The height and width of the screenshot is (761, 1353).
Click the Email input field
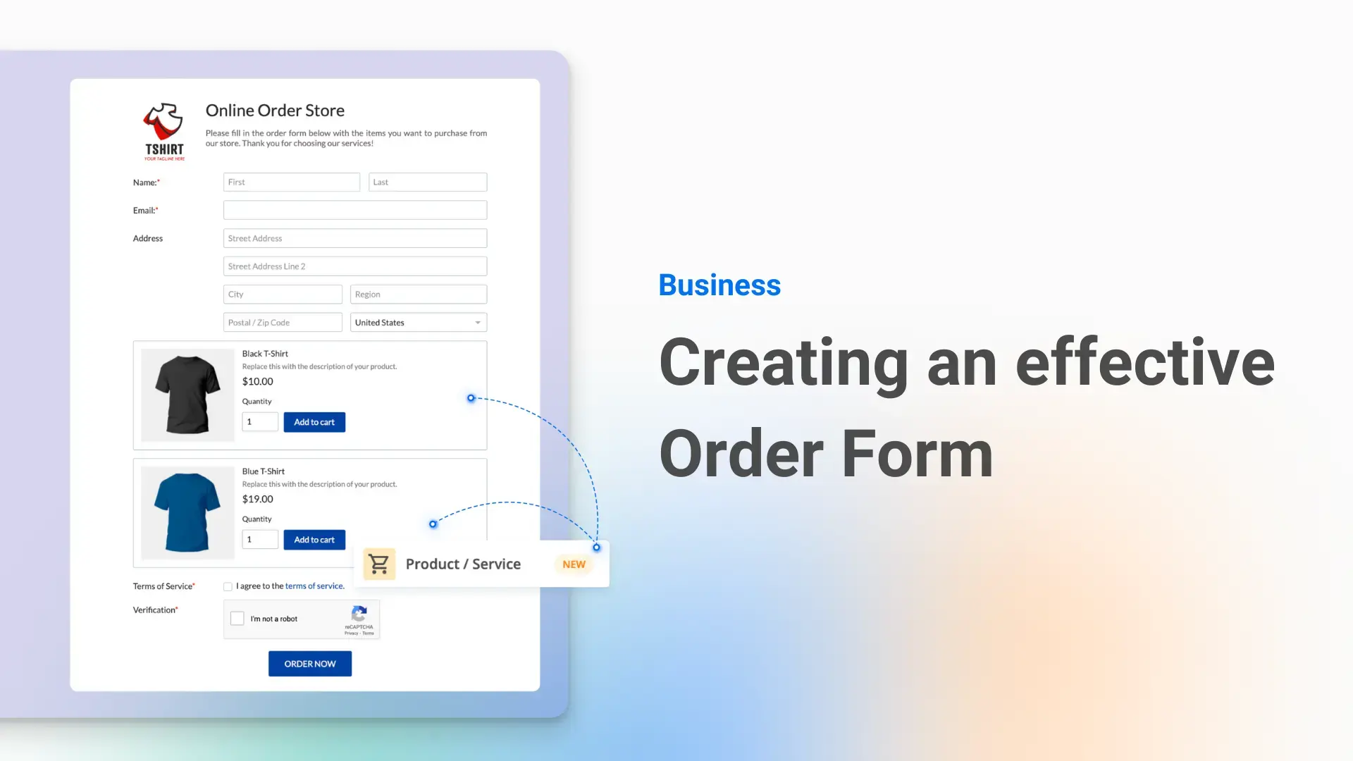355,209
